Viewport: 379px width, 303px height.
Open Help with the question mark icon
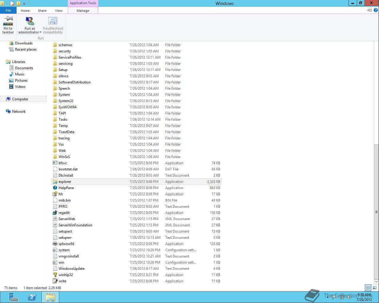pos(376,10)
